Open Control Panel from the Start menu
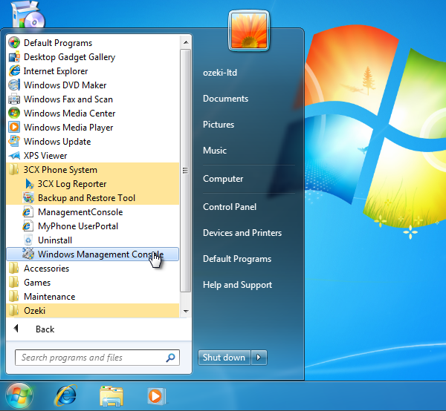The image size is (446, 411). coord(230,207)
